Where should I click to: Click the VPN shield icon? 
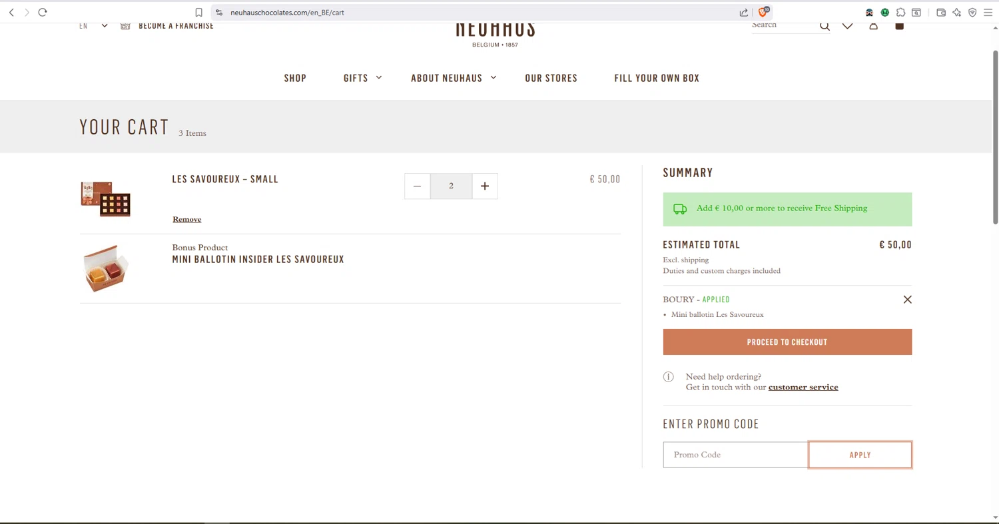pyautogui.click(x=972, y=12)
